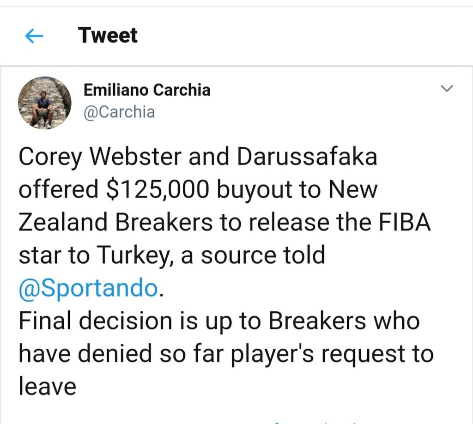The height and width of the screenshot is (424, 473).
Task: Follow the @Sportando mention link
Action: 88,288
